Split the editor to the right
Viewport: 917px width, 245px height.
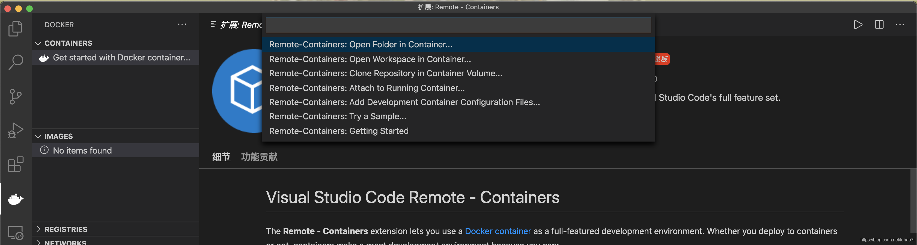point(879,24)
